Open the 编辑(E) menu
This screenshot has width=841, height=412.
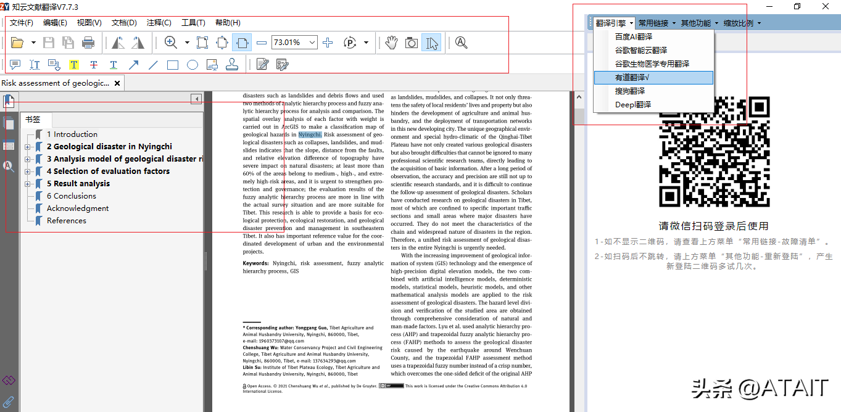tap(55, 23)
